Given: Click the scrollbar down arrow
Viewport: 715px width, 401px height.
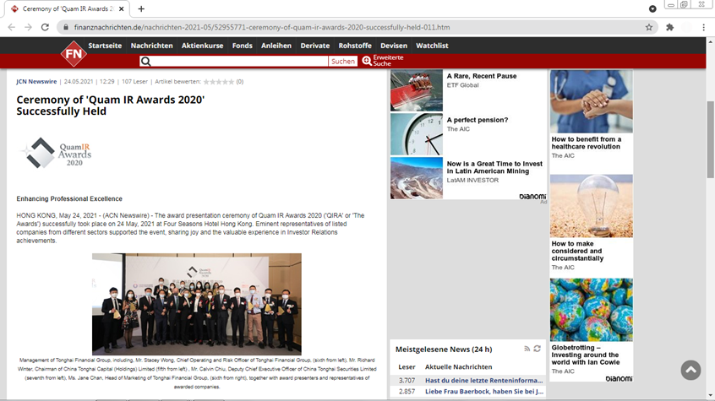Looking at the screenshot, I should point(711,396).
